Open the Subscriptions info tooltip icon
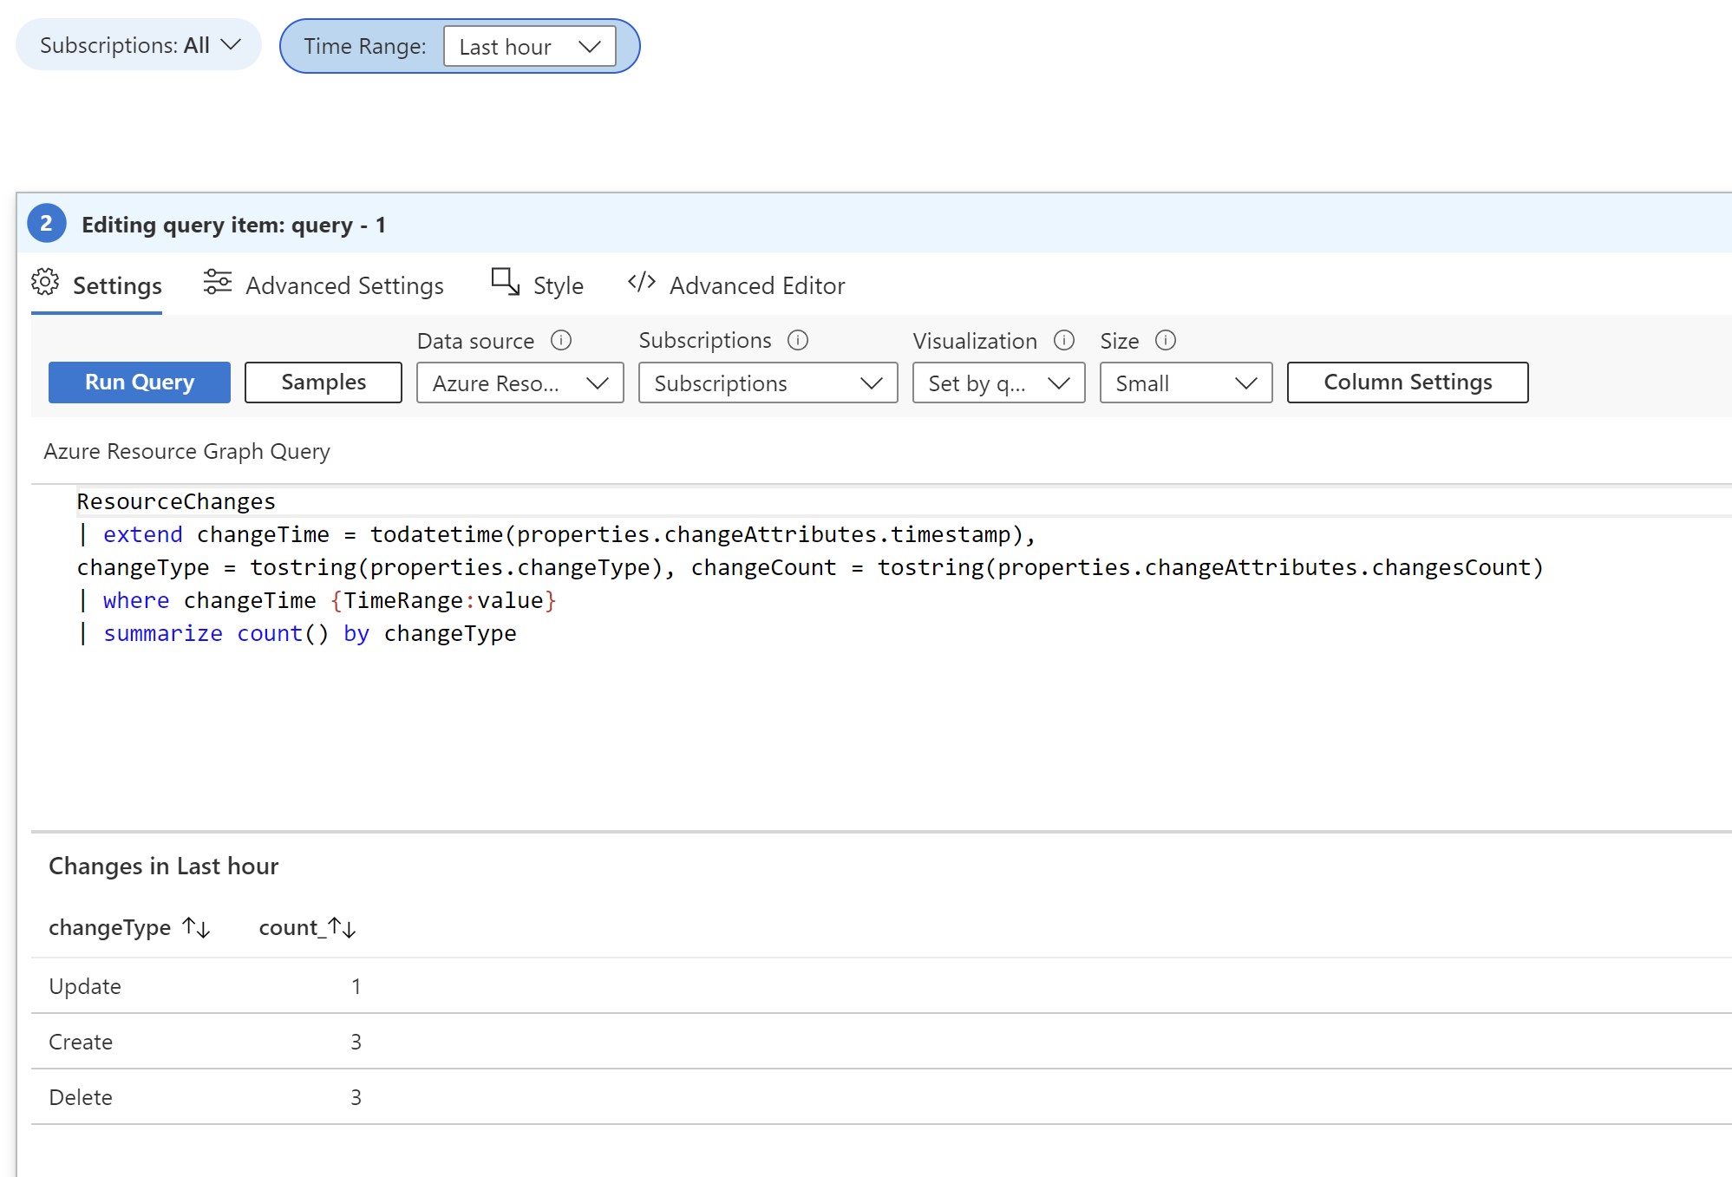The height and width of the screenshot is (1177, 1732). (x=797, y=341)
